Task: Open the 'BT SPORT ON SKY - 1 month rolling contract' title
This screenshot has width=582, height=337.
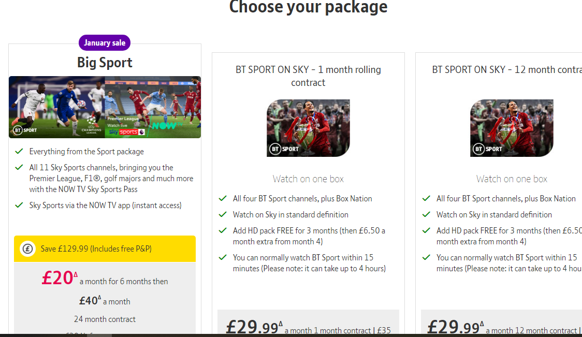Action: click(x=308, y=76)
